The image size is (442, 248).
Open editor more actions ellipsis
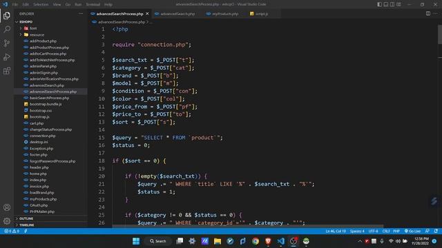436,14
